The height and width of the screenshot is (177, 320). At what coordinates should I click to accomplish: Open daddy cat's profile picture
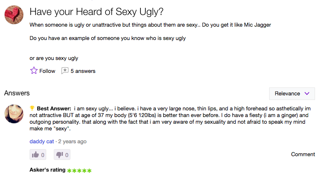pos(14,114)
